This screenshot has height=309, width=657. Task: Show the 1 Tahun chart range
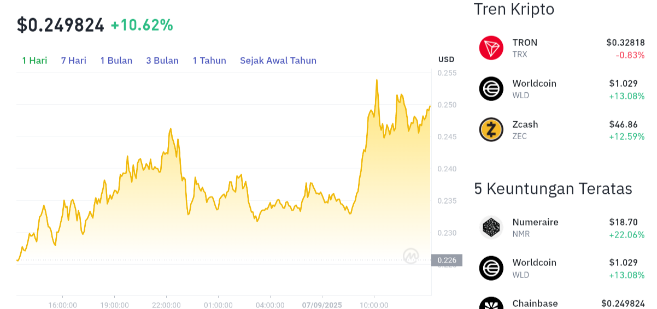(x=209, y=61)
